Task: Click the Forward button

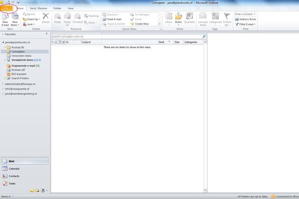Action: coord(78,19)
